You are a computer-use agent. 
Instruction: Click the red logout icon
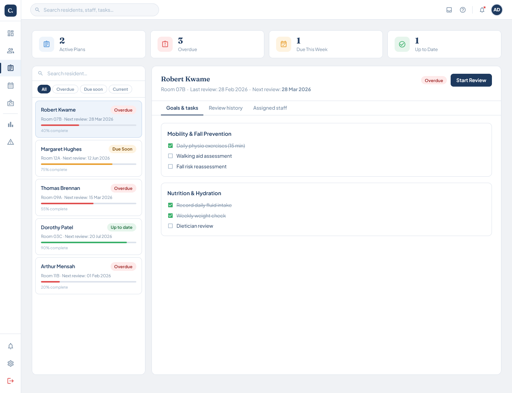click(11, 381)
